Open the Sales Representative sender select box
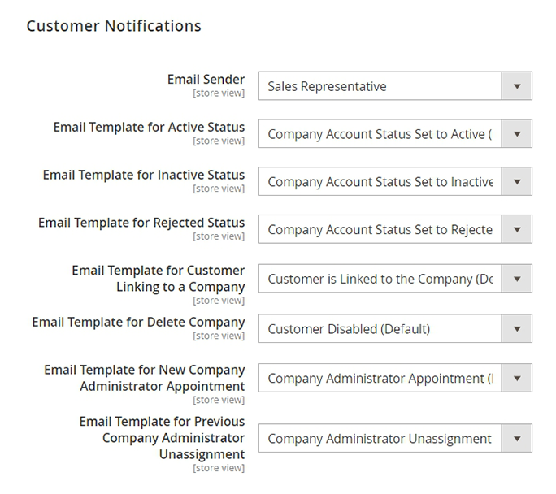 [x=380, y=86]
